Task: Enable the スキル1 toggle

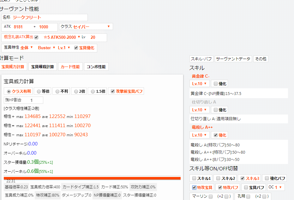Action: point(194,178)
